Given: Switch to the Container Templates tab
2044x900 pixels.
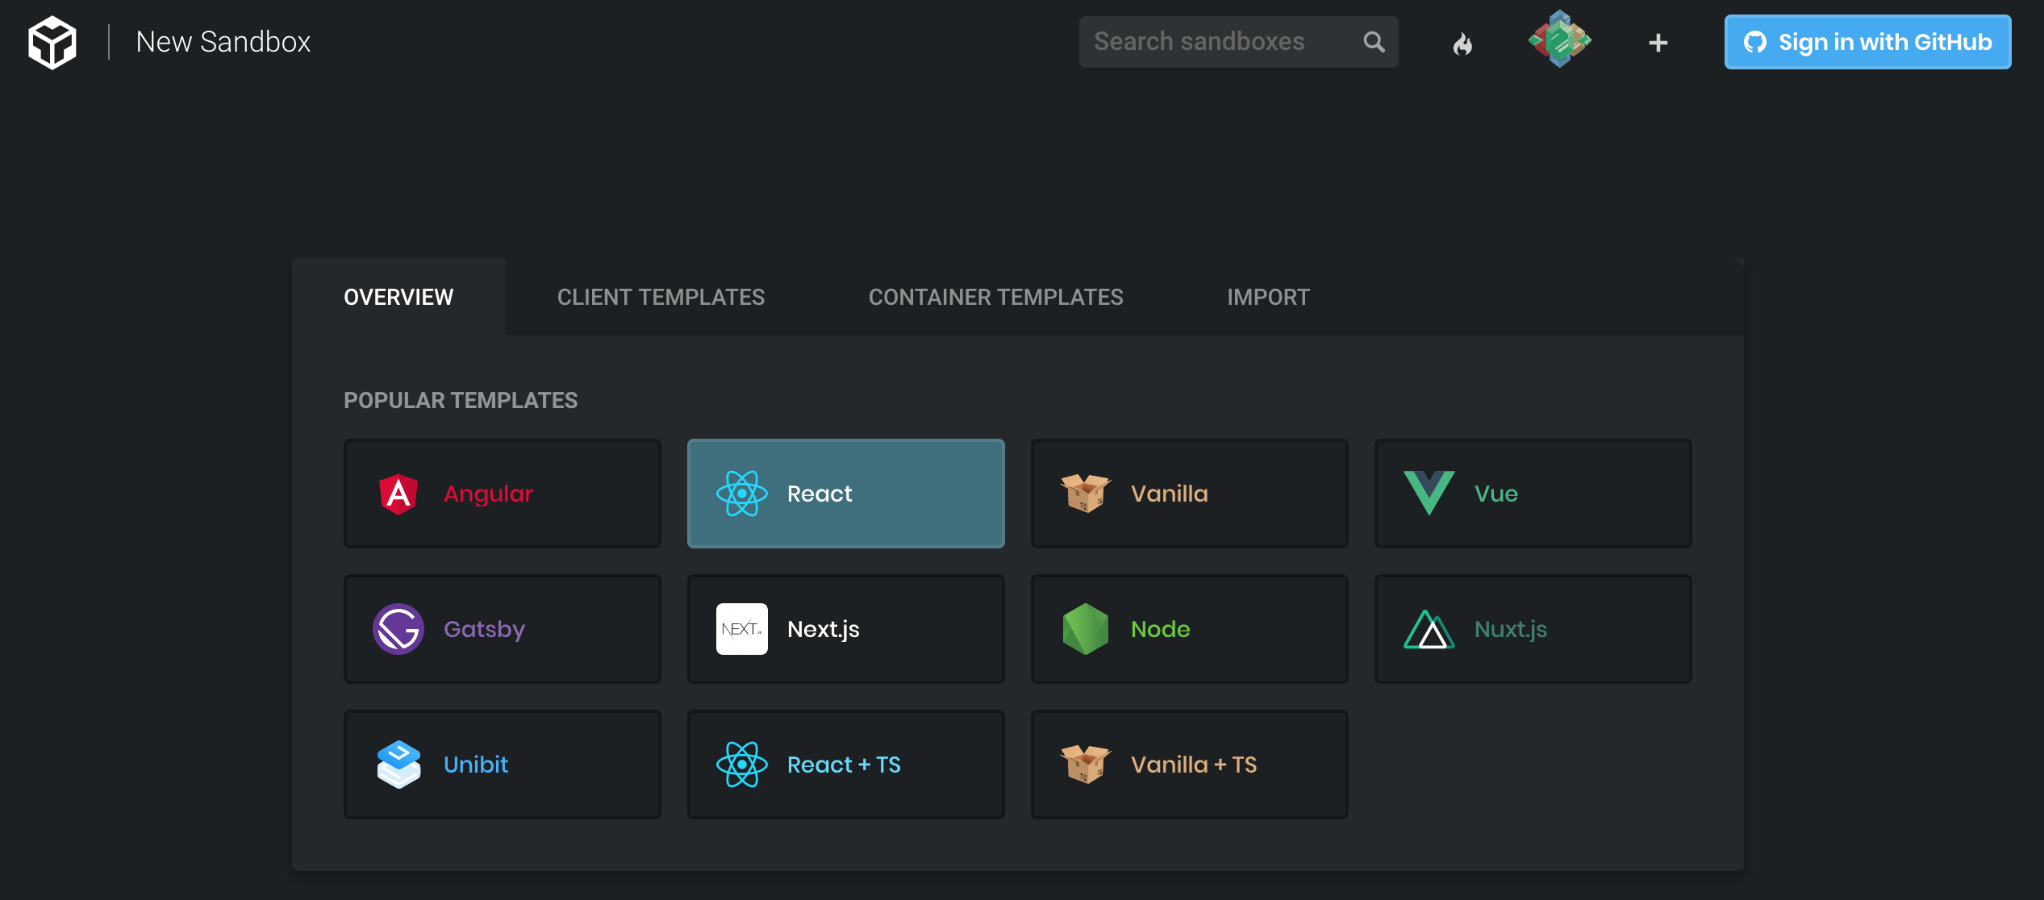Looking at the screenshot, I should (996, 297).
